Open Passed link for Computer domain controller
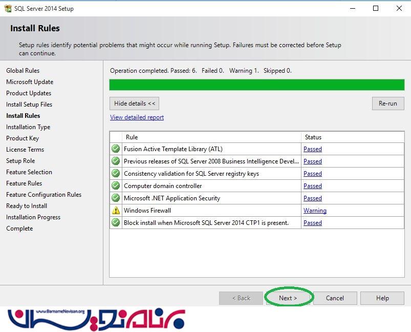The width and height of the screenshot is (411, 332). click(312, 186)
